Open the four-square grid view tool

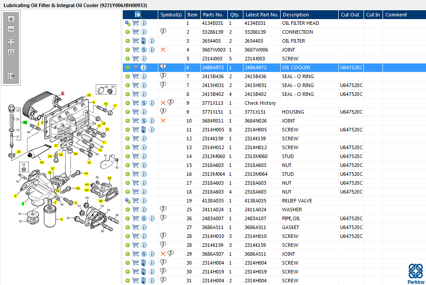pos(11,42)
